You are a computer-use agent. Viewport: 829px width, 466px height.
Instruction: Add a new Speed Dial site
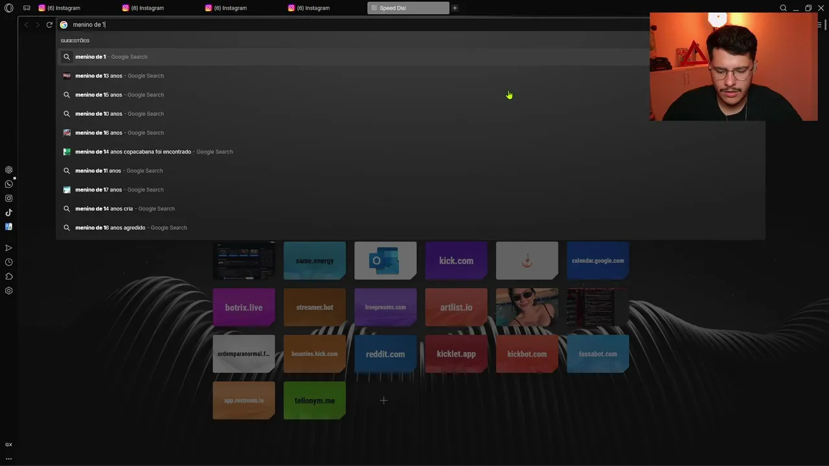pos(383,401)
